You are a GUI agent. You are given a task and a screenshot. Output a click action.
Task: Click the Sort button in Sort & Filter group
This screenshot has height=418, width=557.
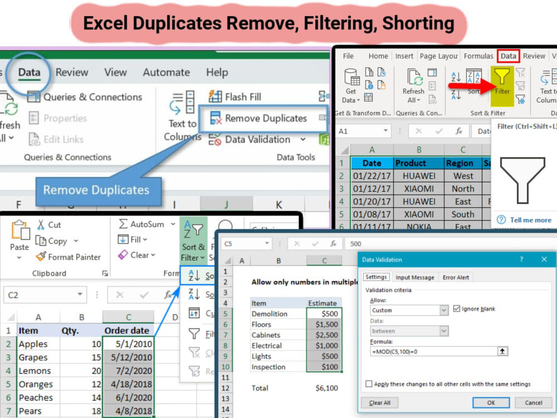pos(473,81)
